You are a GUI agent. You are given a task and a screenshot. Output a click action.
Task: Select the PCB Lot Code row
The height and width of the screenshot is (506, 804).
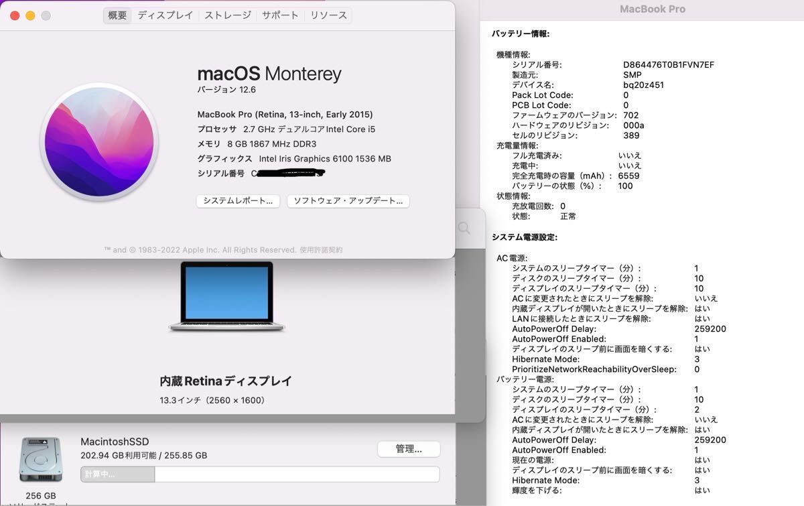[x=570, y=105]
